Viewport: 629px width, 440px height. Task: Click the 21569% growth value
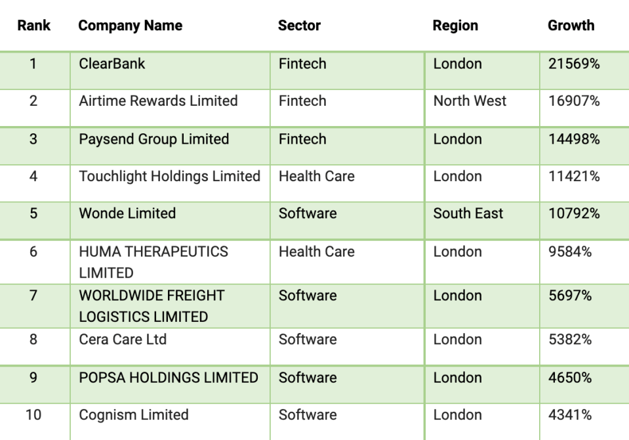(x=574, y=64)
